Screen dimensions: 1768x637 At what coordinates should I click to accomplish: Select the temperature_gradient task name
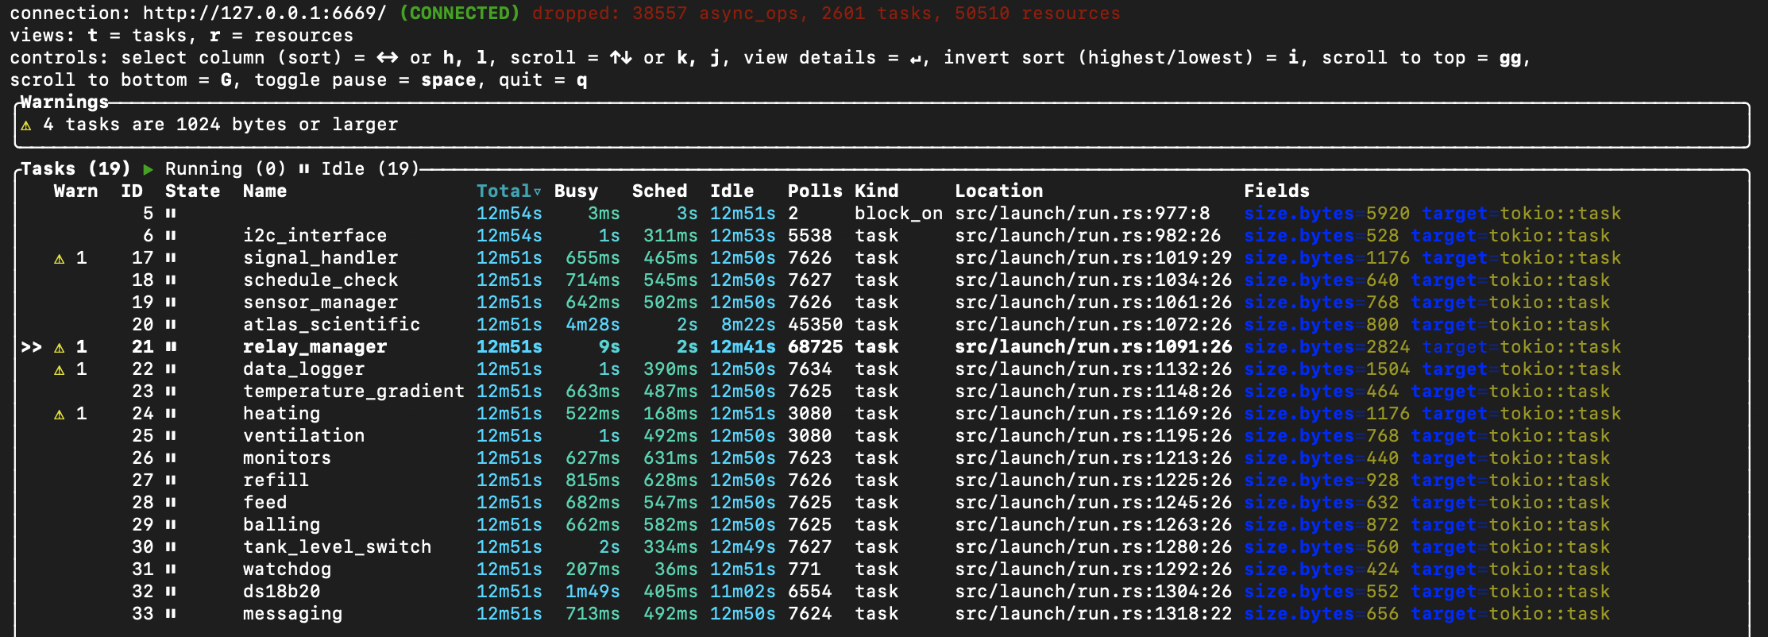[x=353, y=392]
